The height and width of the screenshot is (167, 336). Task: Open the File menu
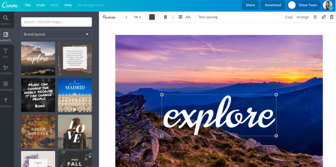(x=27, y=5)
